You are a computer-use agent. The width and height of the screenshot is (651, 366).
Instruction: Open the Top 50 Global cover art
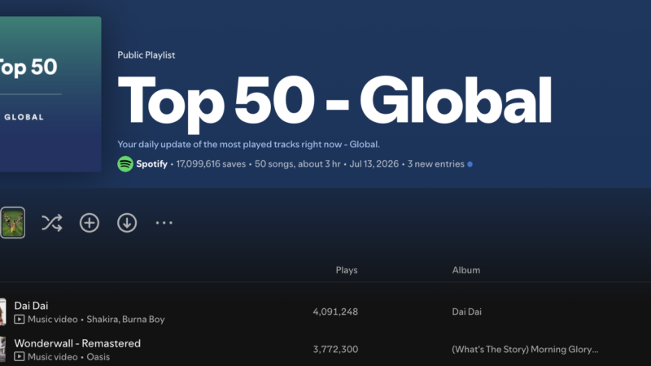click(x=50, y=94)
